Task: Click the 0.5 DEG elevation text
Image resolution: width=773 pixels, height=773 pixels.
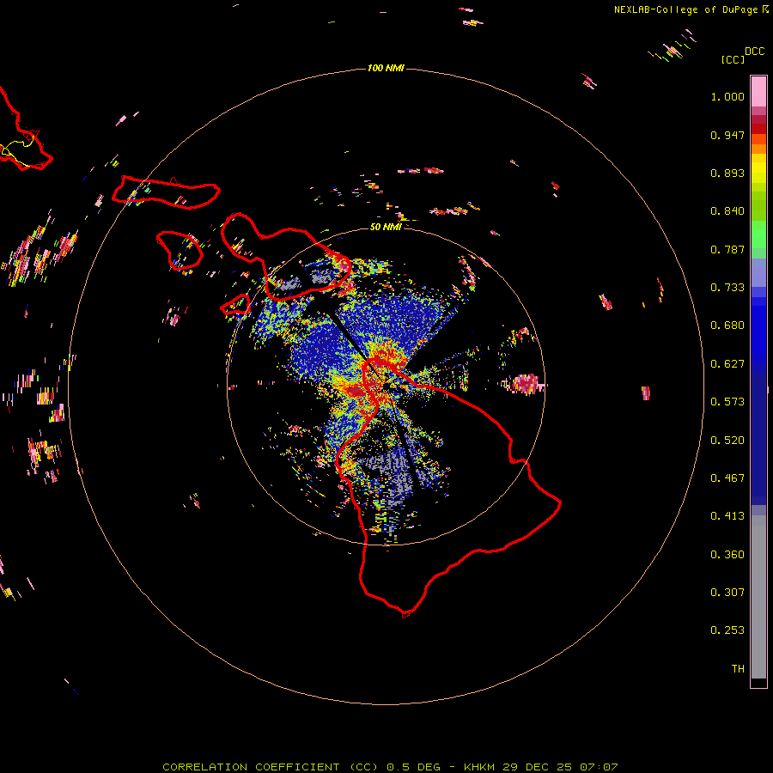Action: (x=413, y=767)
